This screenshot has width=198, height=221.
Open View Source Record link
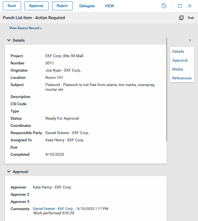(25, 28)
